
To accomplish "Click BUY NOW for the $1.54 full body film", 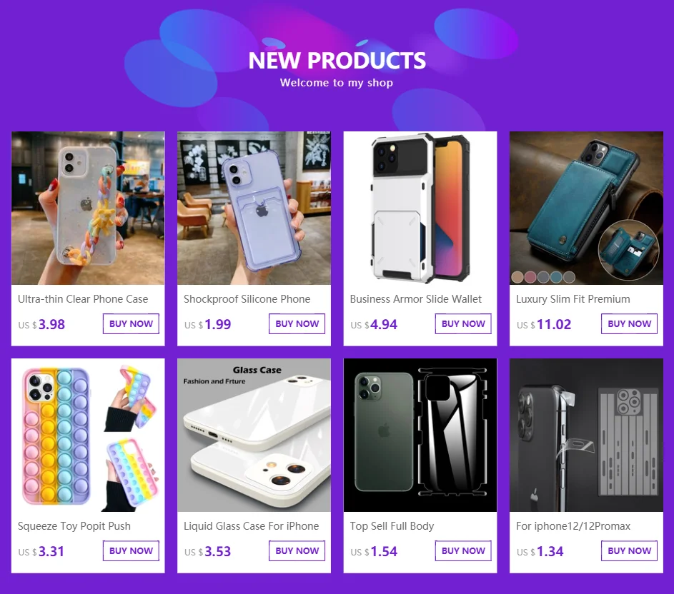I will (x=463, y=550).
